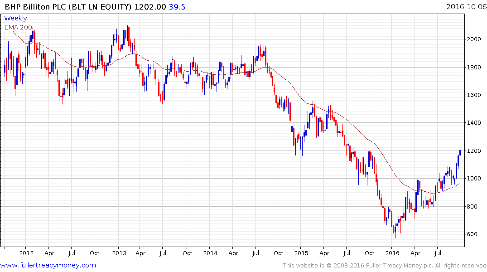Click the 800 price axis label
Viewport: 487px width, 272px height.
point(472,206)
